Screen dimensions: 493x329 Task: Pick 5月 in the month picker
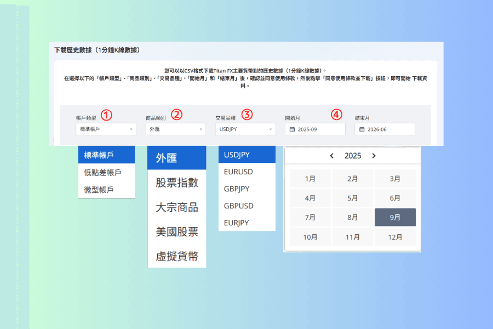pyautogui.click(x=353, y=198)
